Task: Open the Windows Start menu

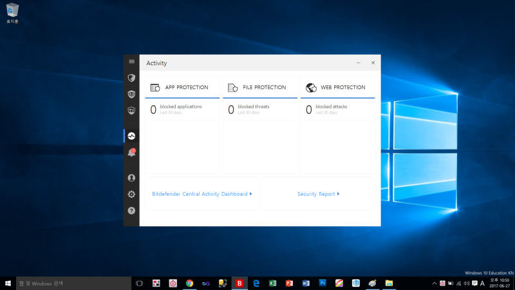Action: [x=8, y=283]
